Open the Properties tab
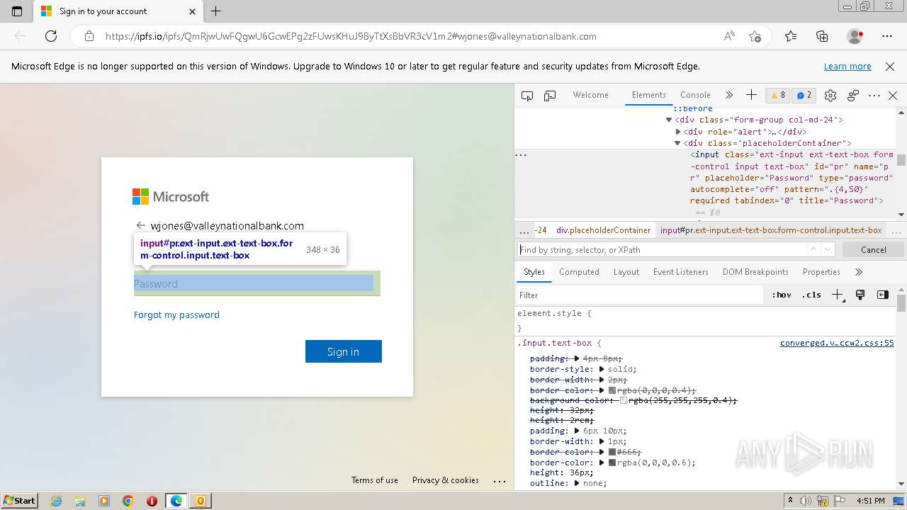Image resolution: width=907 pixels, height=510 pixels. tap(821, 272)
